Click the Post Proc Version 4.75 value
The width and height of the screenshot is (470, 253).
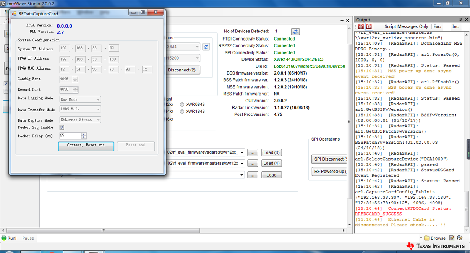[278, 115]
